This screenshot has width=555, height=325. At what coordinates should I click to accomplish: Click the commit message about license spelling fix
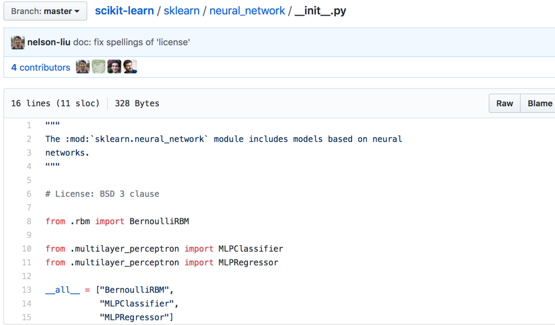(132, 42)
